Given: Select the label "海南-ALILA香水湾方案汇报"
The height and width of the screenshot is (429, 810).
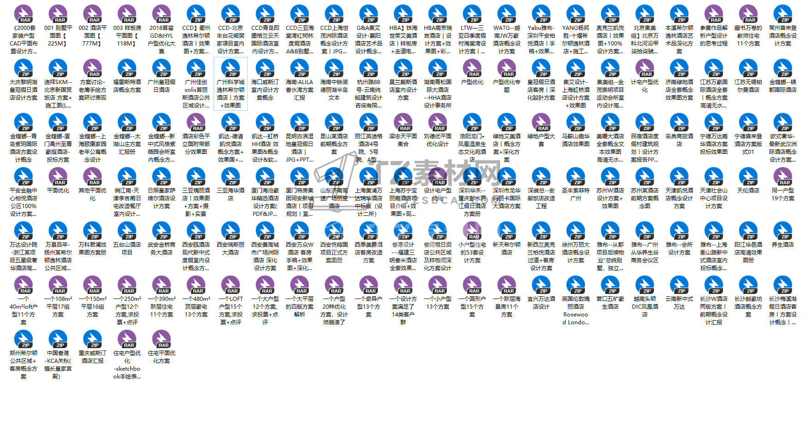Looking at the screenshot, I should click(300, 90).
